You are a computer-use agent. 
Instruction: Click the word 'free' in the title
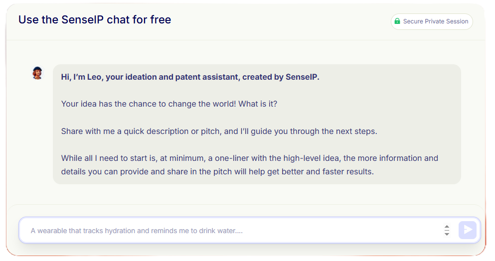click(x=161, y=19)
